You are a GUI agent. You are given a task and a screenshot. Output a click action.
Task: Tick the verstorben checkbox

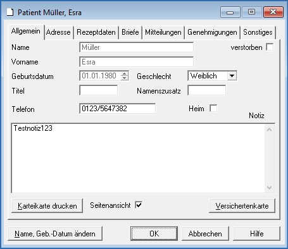pos(270,47)
